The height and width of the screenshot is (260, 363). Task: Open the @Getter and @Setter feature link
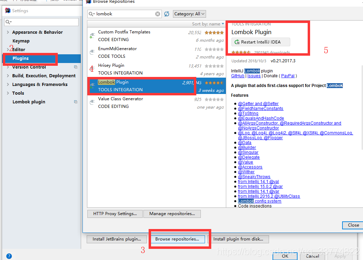pos(258,103)
